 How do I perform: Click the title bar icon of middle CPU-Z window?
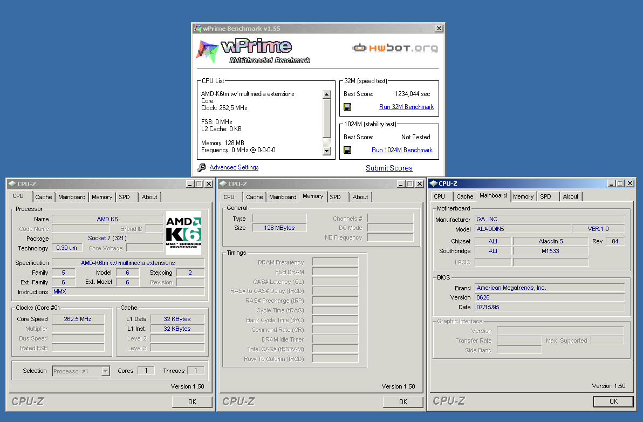click(223, 183)
